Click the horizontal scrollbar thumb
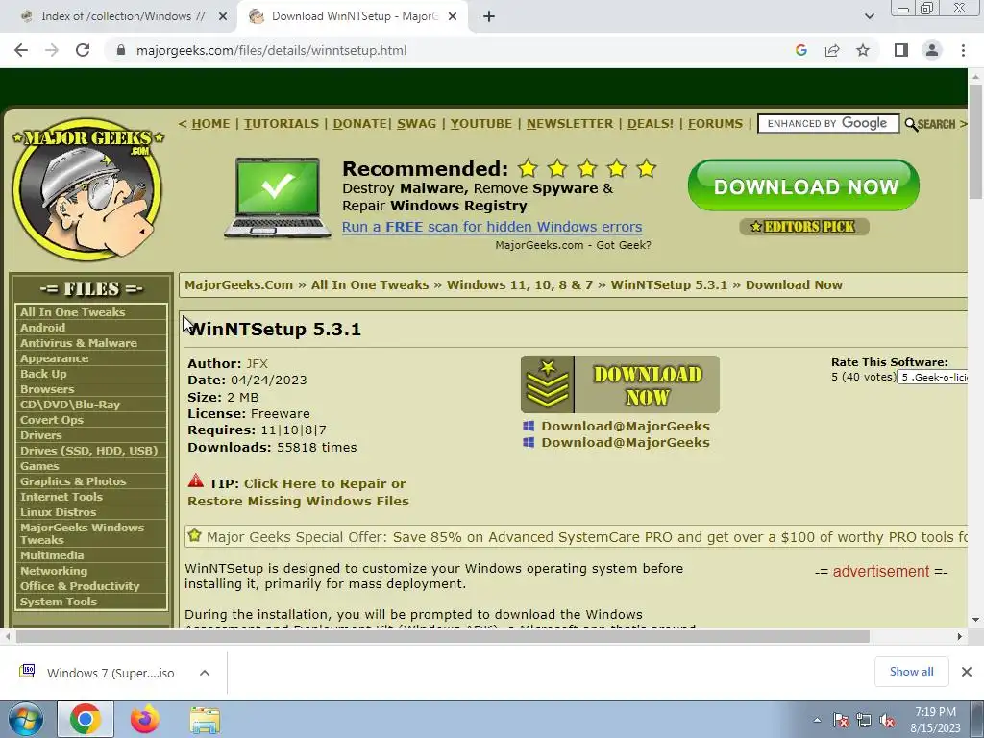The width and height of the screenshot is (984, 738). 442,636
